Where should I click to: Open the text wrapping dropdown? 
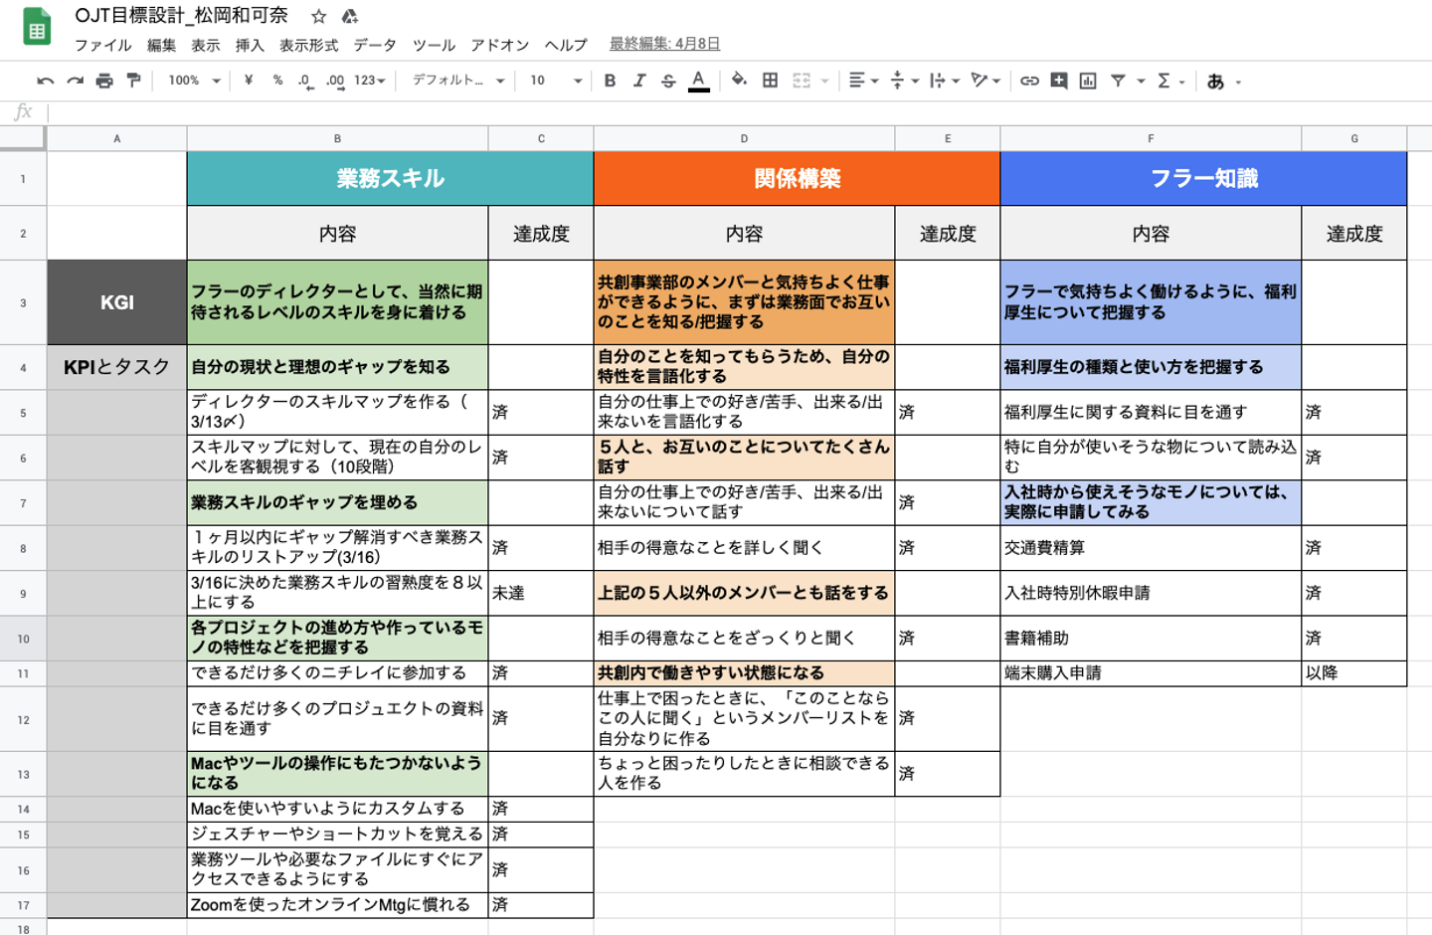click(x=944, y=81)
